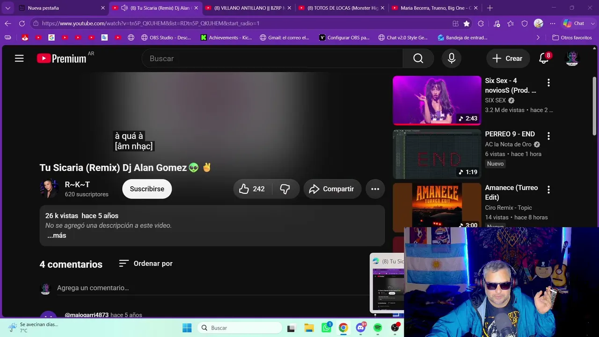Switch to the TOTOS DE LOCAS tab

(x=341, y=8)
